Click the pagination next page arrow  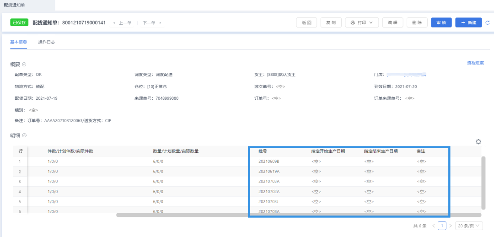pyautogui.click(x=451, y=226)
